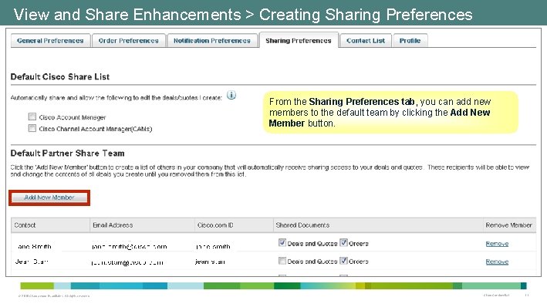Viewport: 547px width, 304px height.
Task: Click the Jean Stam contact name cell
Action: tap(32, 262)
